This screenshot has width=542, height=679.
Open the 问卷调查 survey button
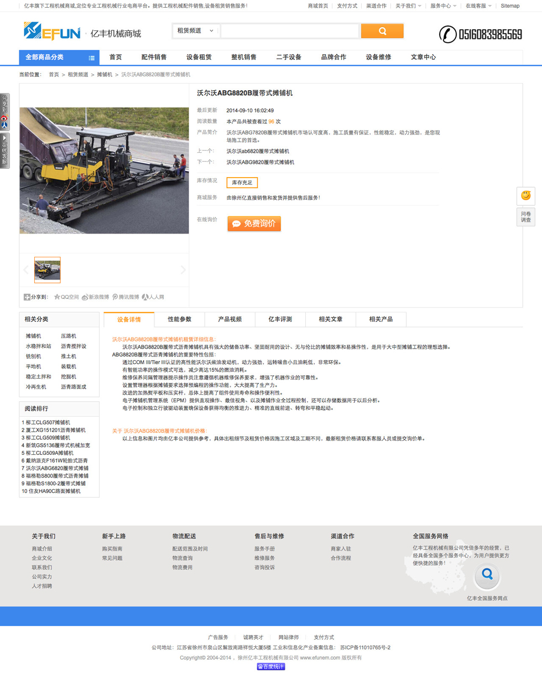[x=525, y=216]
